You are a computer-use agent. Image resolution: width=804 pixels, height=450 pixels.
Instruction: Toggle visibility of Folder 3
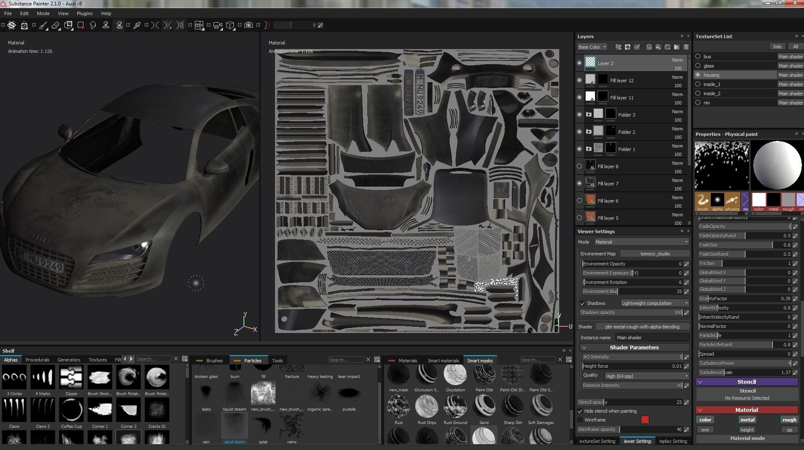point(579,114)
